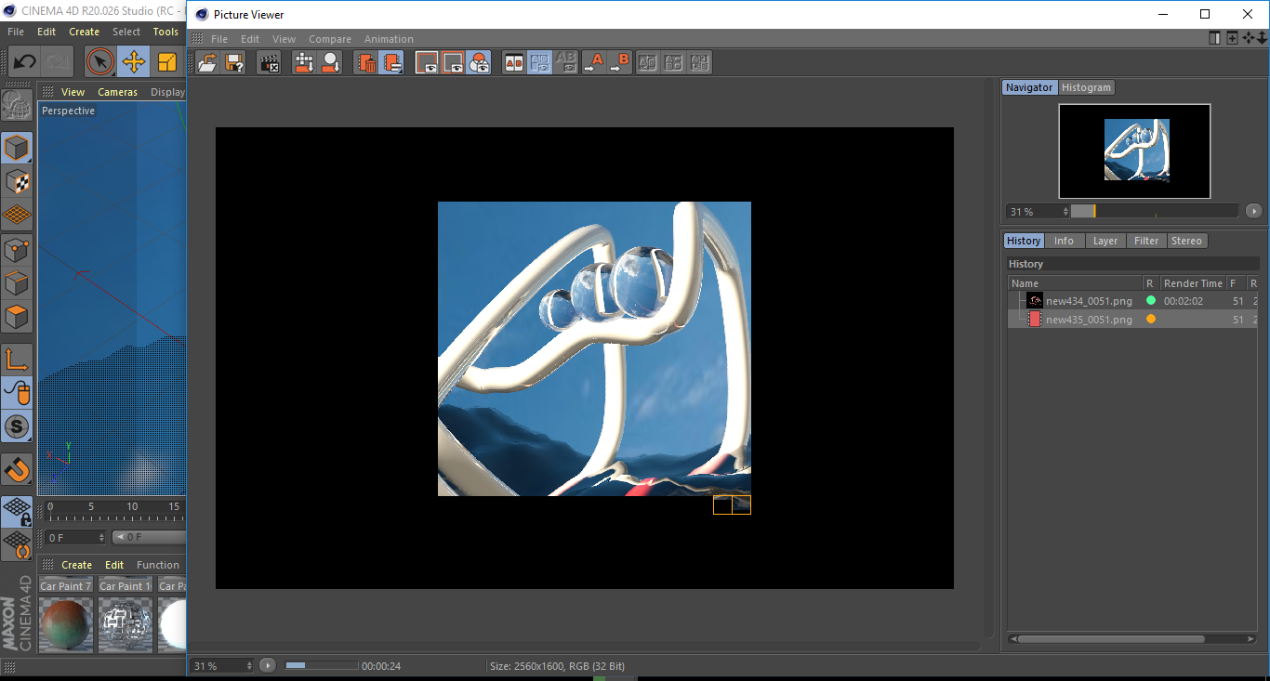This screenshot has width=1270, height=681.
Task: Switch to the Layer tab
Action: click(x=1105, y=241)
